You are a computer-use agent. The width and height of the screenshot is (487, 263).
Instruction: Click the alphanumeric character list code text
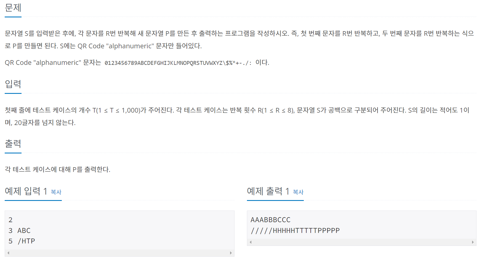point(178,63)
